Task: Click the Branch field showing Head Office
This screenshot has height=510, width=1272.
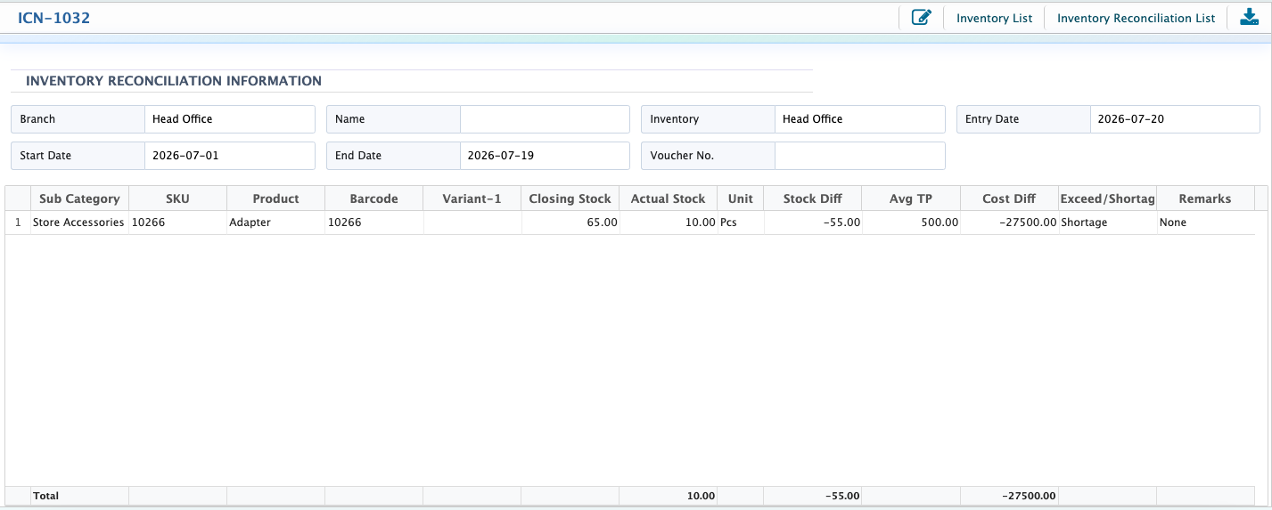Action: pyautogui.click(x=230, y=119)
